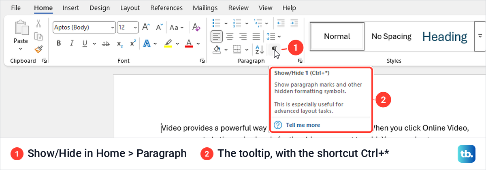Screen dimensions: 486x170
Task: Toggle bold formatting
Action: point(59,44)
